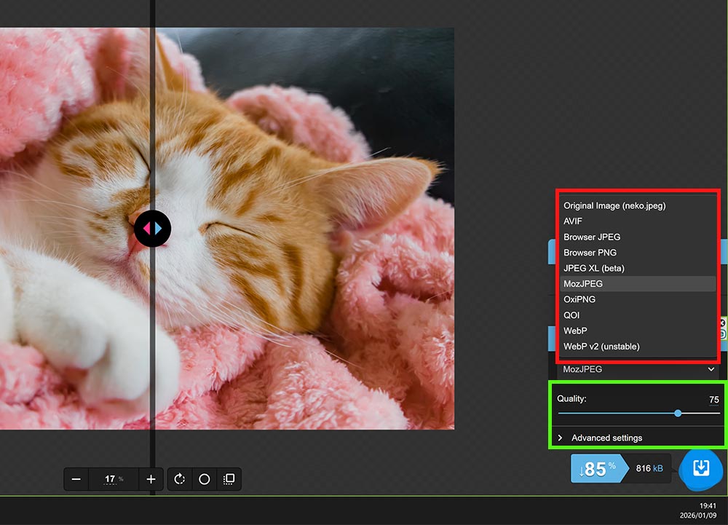Edit the Quality value 75
The height and width of the screenshot is (525, 728).
(x=713, y=399)
